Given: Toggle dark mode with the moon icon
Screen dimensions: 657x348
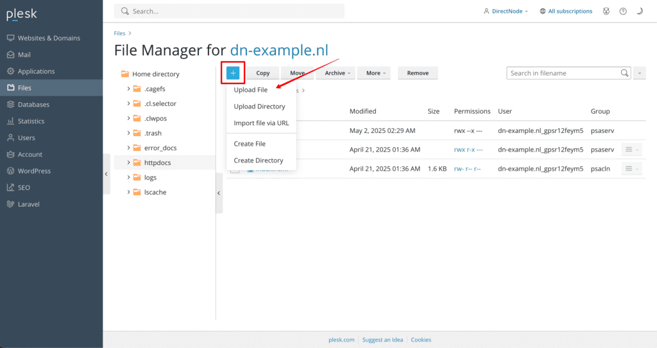Looking at the screenshot, I should tap(639, 12).
